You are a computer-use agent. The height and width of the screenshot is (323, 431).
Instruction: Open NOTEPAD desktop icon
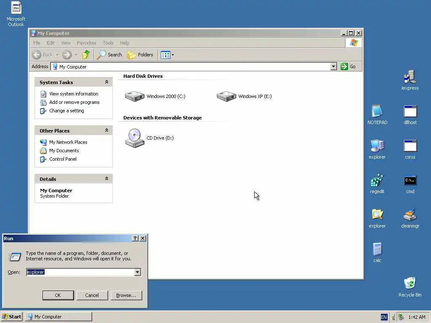(x=377, y=114)
